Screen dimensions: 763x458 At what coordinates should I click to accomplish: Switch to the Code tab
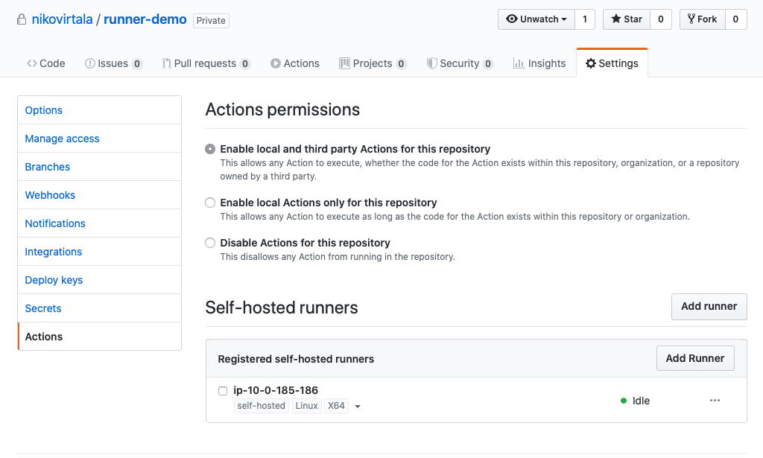[x=46, y=63]
